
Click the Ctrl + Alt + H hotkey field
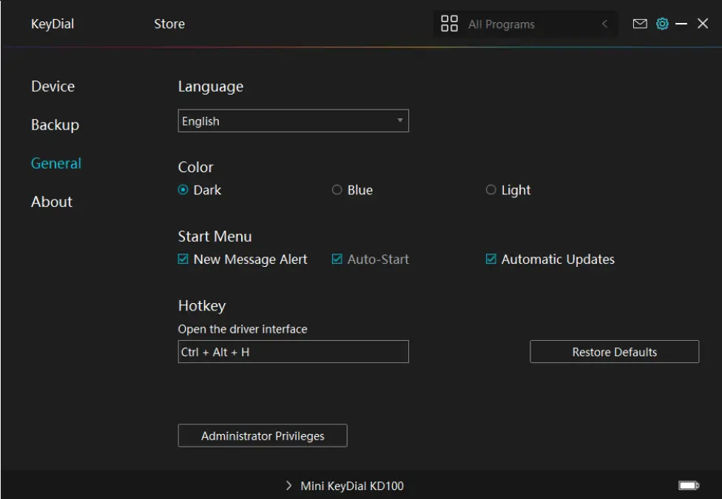point(293,352)
